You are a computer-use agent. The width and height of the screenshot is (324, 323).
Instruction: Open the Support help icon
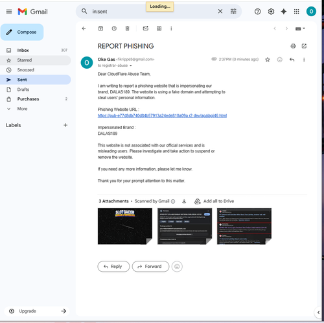(257, 12)
